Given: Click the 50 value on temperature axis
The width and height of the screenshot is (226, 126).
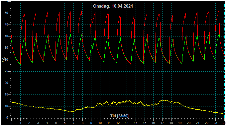Looking at the screenshot, I should click(x=6, y=13).
